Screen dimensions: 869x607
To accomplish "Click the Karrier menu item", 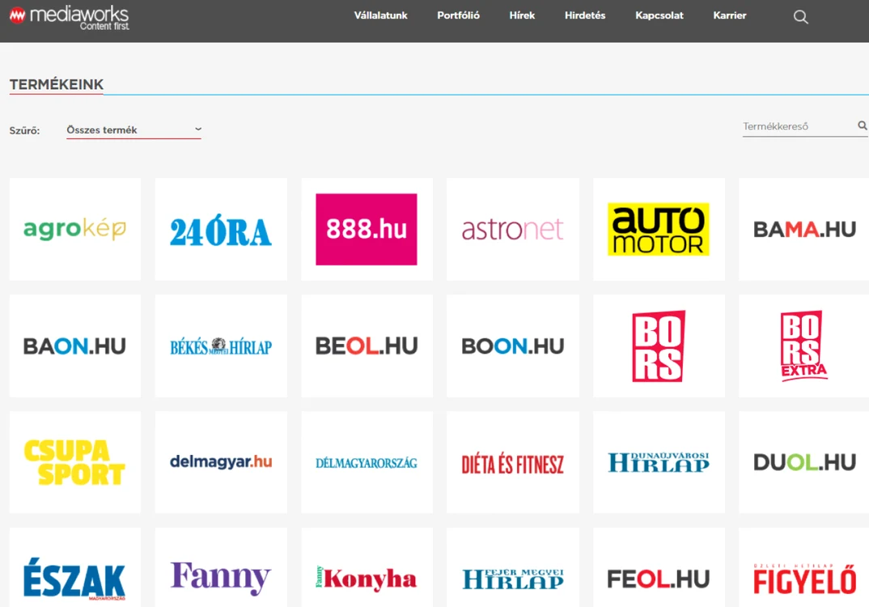I will 729,15.
